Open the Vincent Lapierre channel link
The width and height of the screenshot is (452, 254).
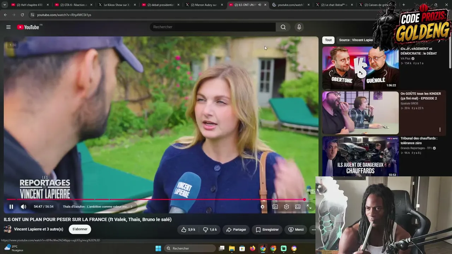[x=38, y=229]
